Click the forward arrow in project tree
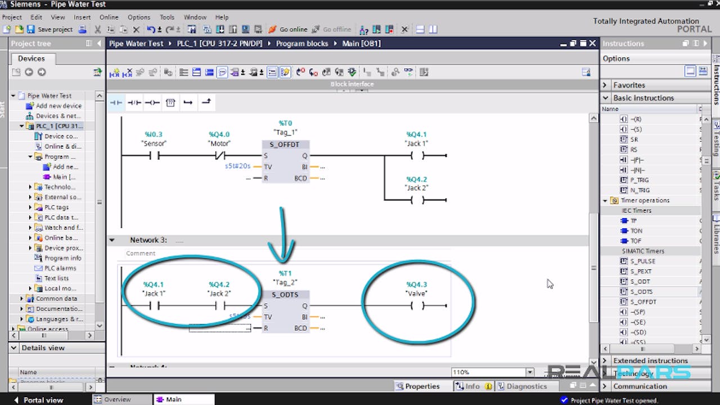The width and height of the screenshot is (720, 405). (x=41, y=72)
